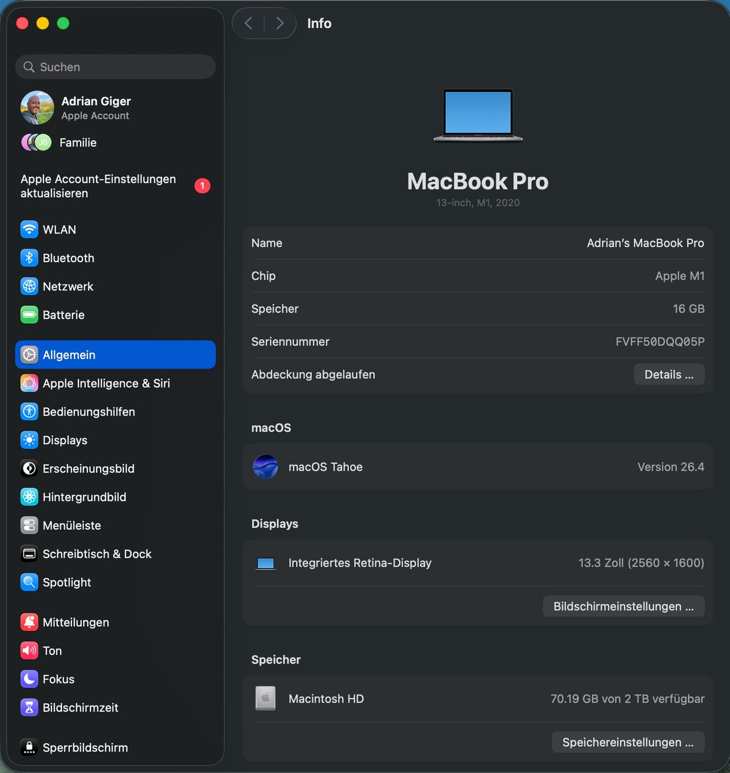This screenshot has height=773, width=730.
Task: Click the red notification badge showing 1
Action: coord(202,186)
